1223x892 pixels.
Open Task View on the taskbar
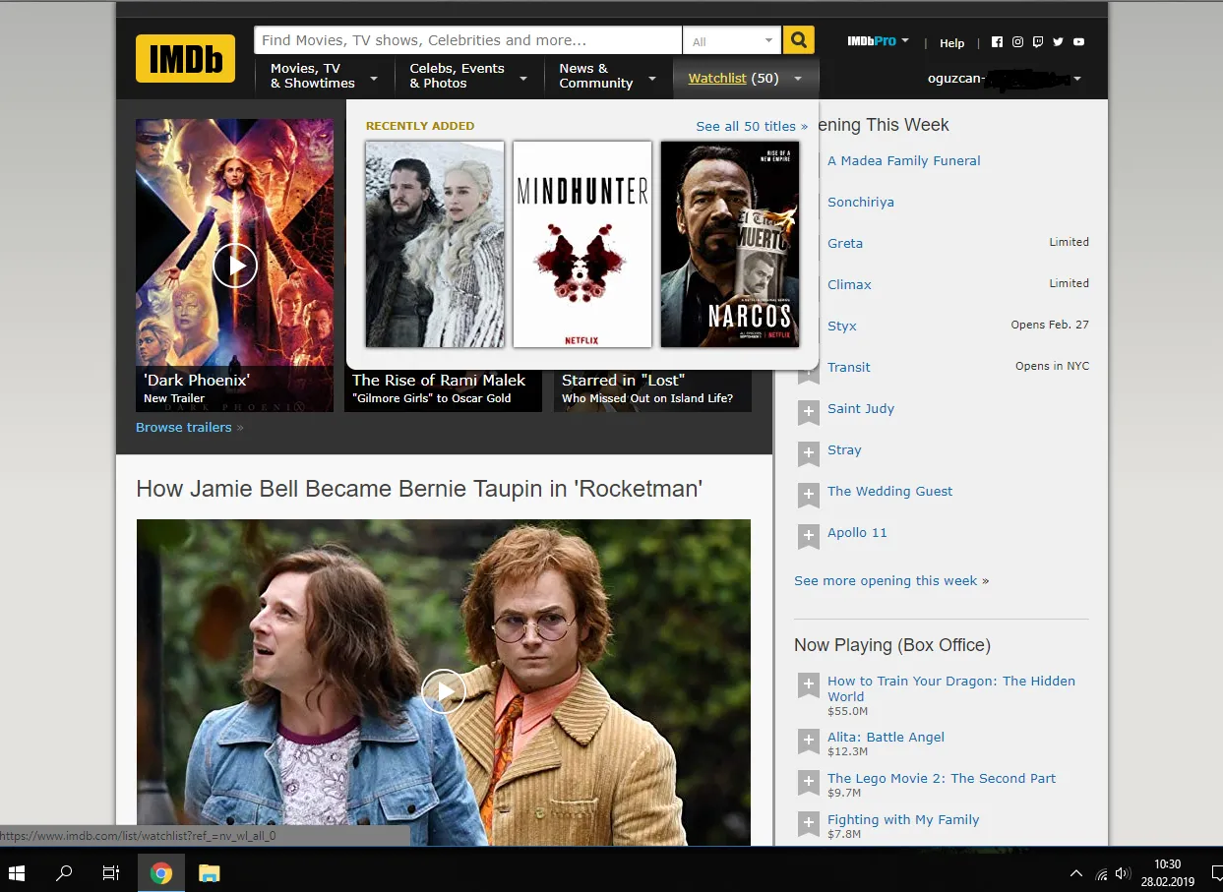coord(111,872)
